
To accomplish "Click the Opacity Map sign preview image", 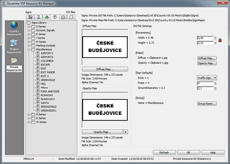I will pyautogui.click(x=105, y=110).
